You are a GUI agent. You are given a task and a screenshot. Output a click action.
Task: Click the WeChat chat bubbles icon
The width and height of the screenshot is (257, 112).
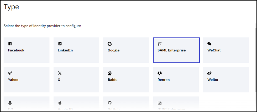pos(209,44)
